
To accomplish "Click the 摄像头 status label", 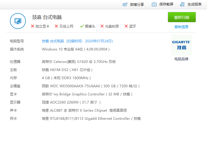I will (x=90, y=26).
